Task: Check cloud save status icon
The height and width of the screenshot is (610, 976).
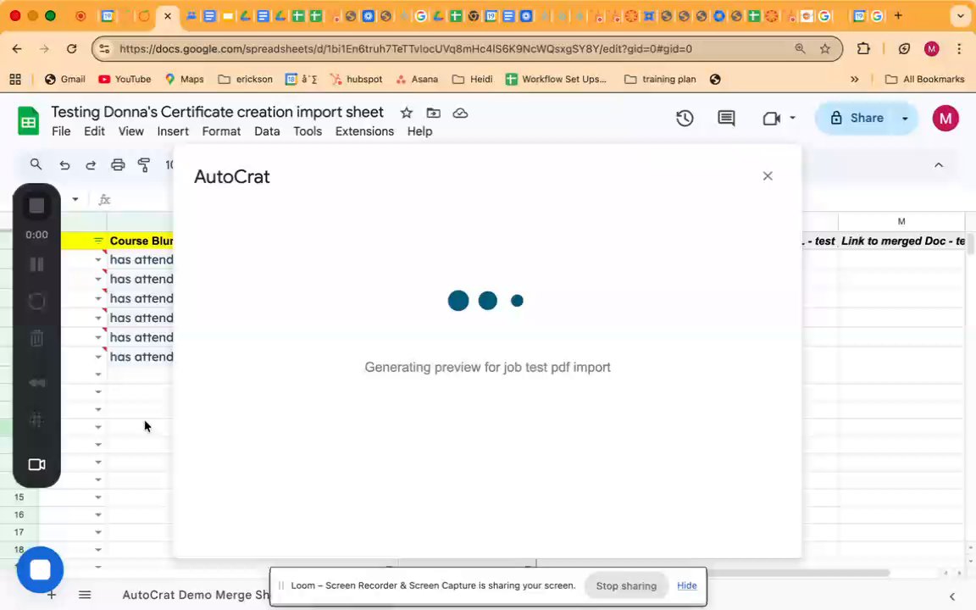Action: (460, 113)
